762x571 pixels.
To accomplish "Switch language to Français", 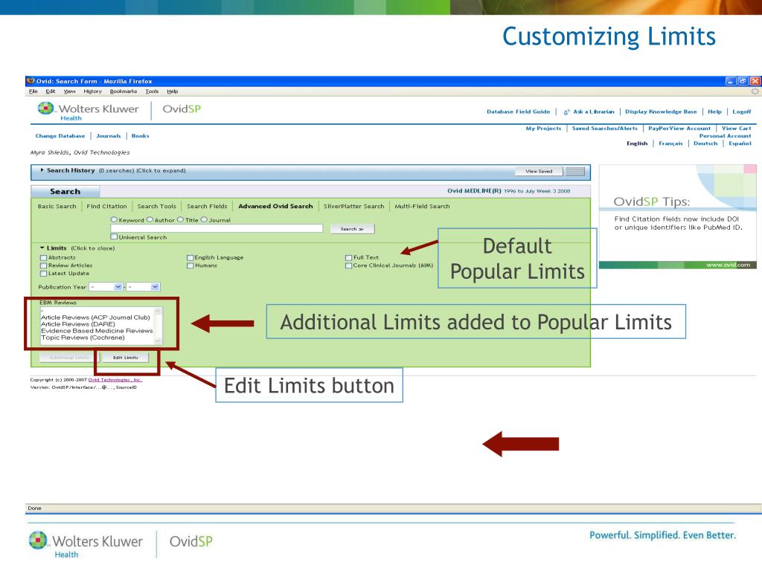I will (x=670, y=143).
